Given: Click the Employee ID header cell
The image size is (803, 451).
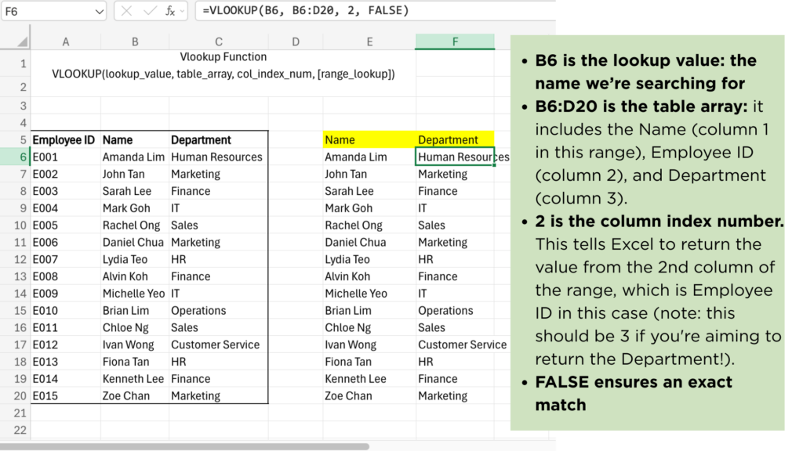Looking at the screenshot, I should (x=66, y=139).
